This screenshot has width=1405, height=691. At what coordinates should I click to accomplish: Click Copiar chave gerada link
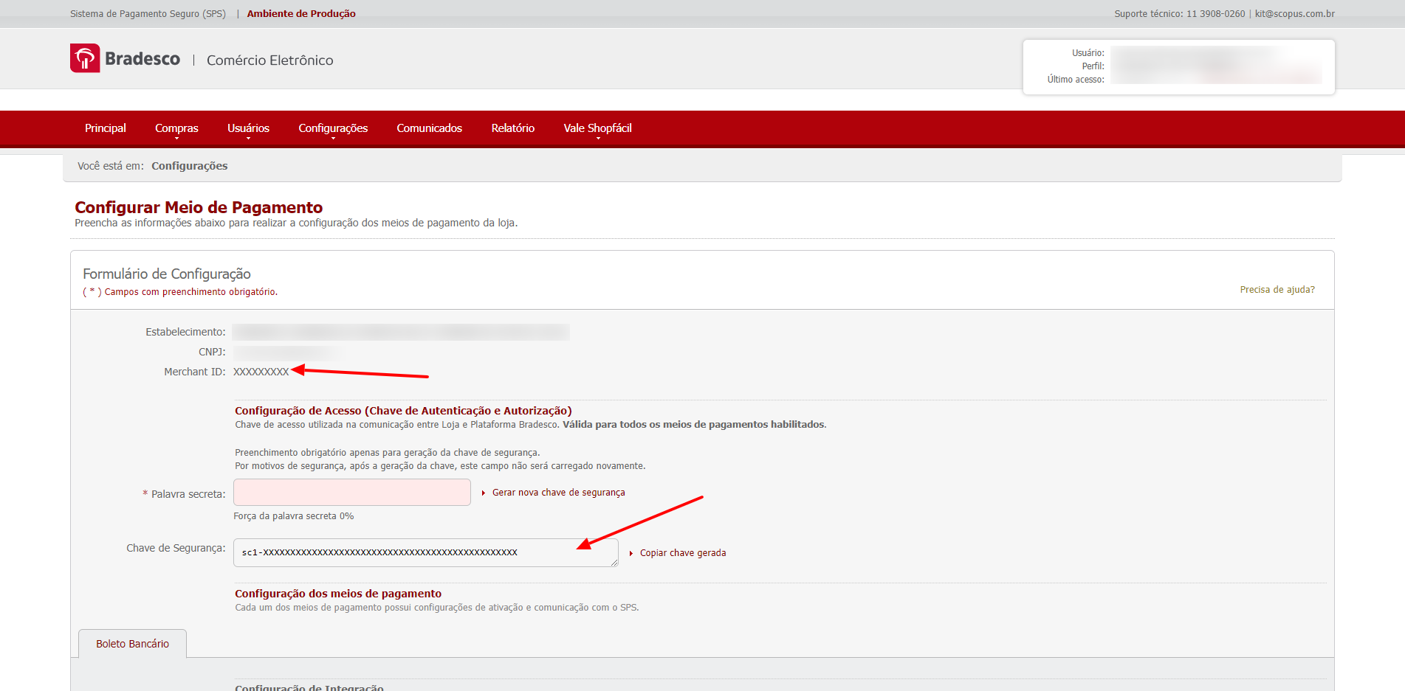point(683,553)
